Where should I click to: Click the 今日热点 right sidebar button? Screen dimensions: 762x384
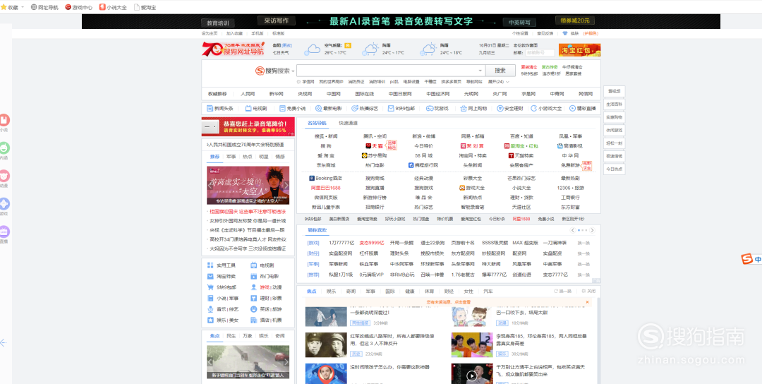pos(614,169)
